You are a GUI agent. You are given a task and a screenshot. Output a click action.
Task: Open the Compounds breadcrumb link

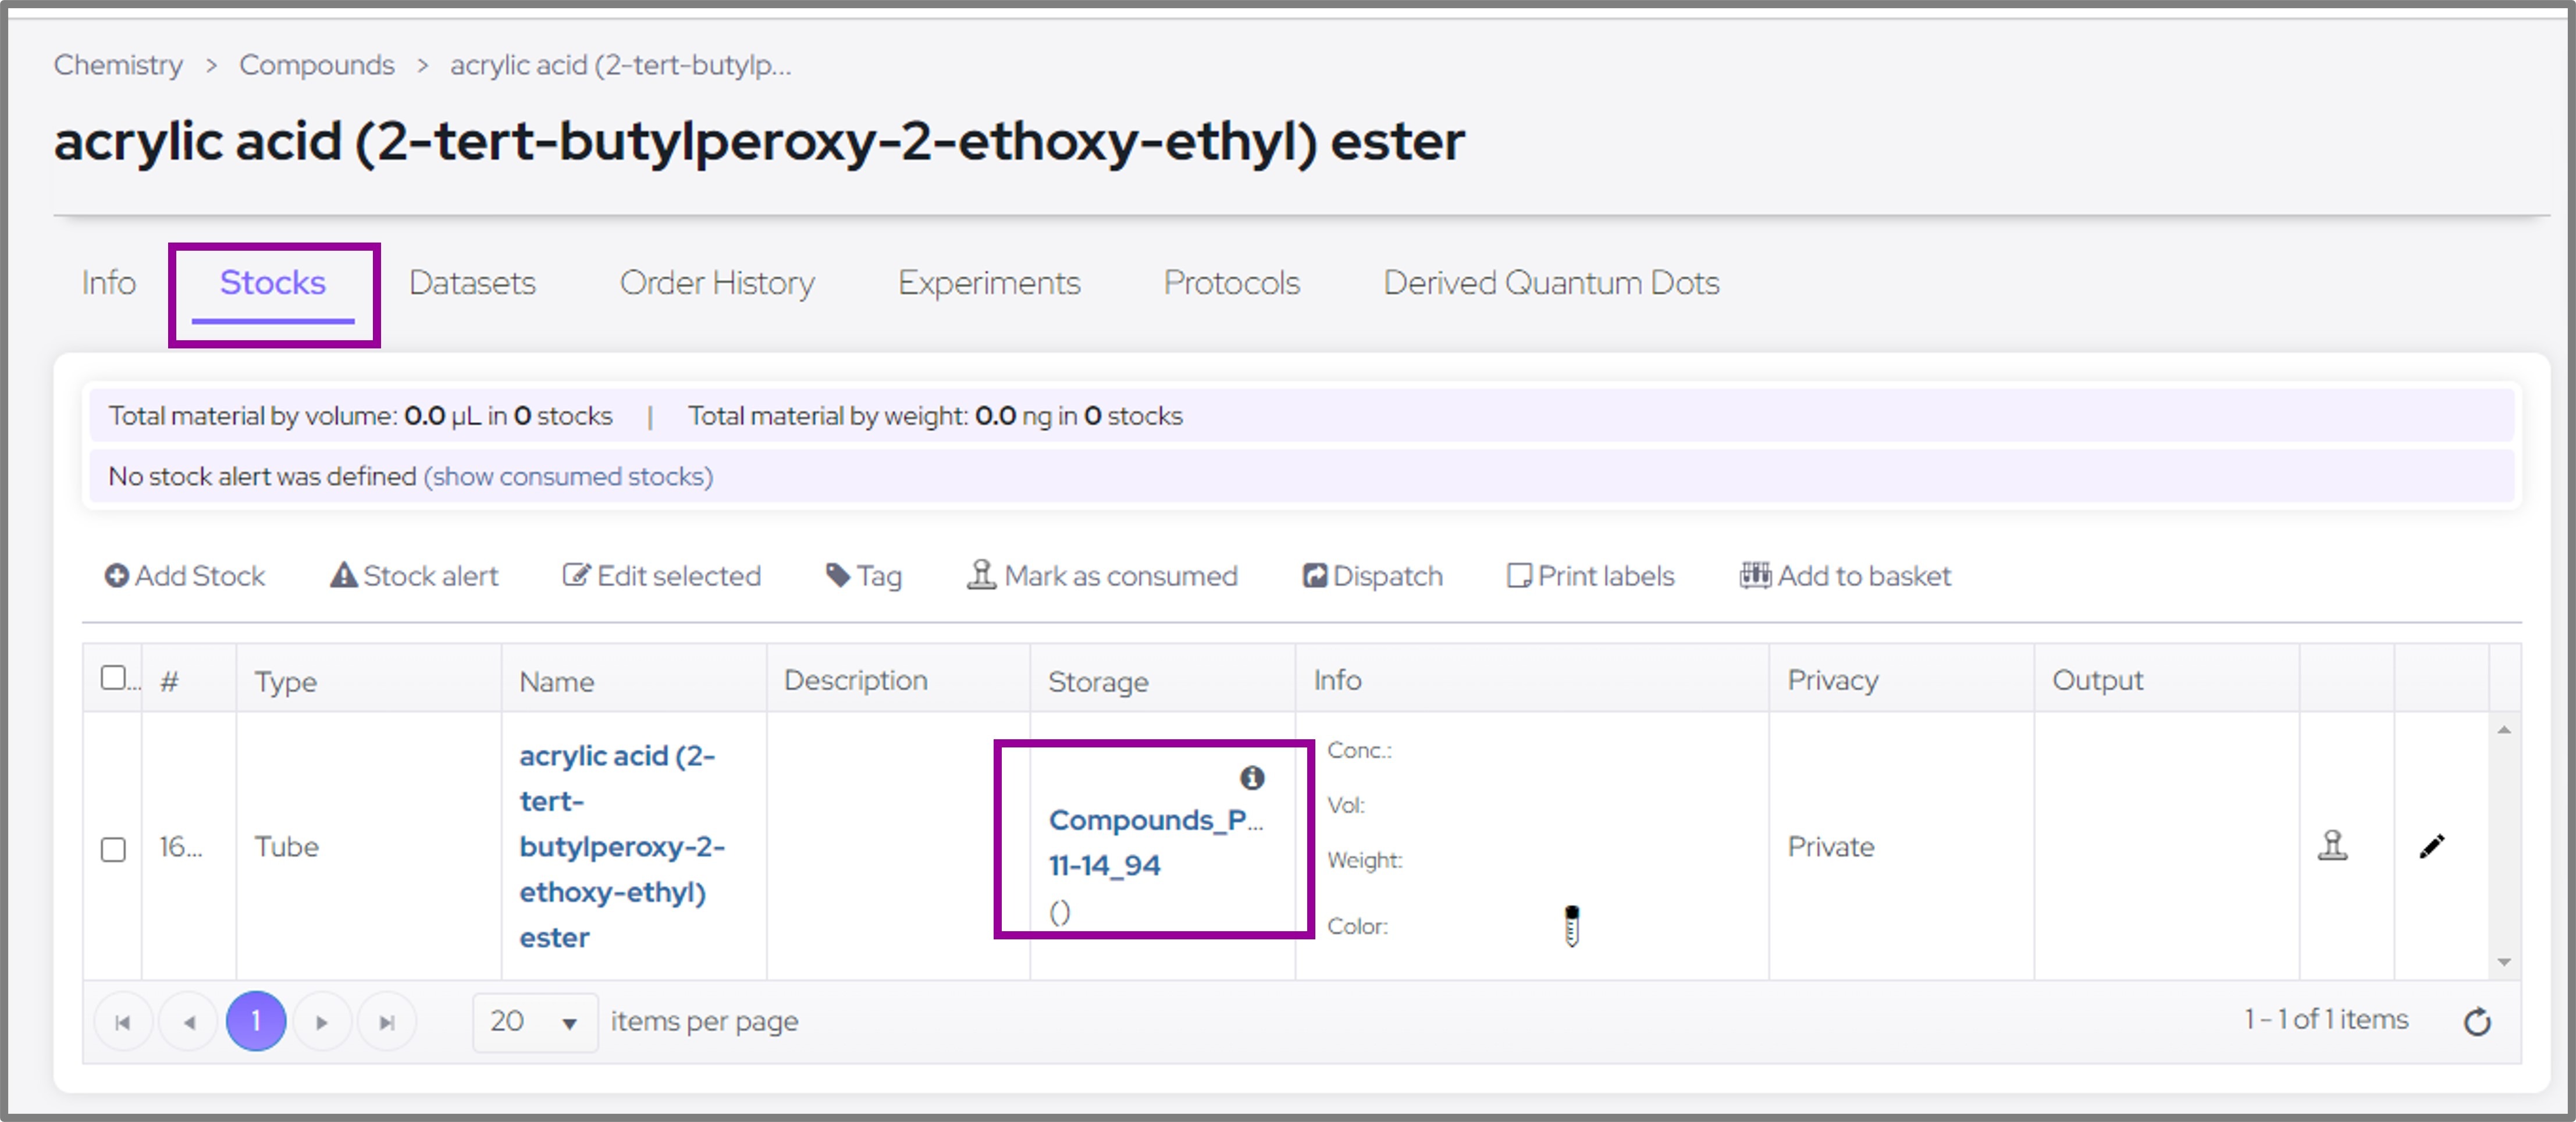[x=316, y=65]
